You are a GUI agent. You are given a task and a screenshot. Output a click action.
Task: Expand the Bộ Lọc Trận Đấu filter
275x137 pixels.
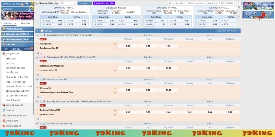[181, 3]
